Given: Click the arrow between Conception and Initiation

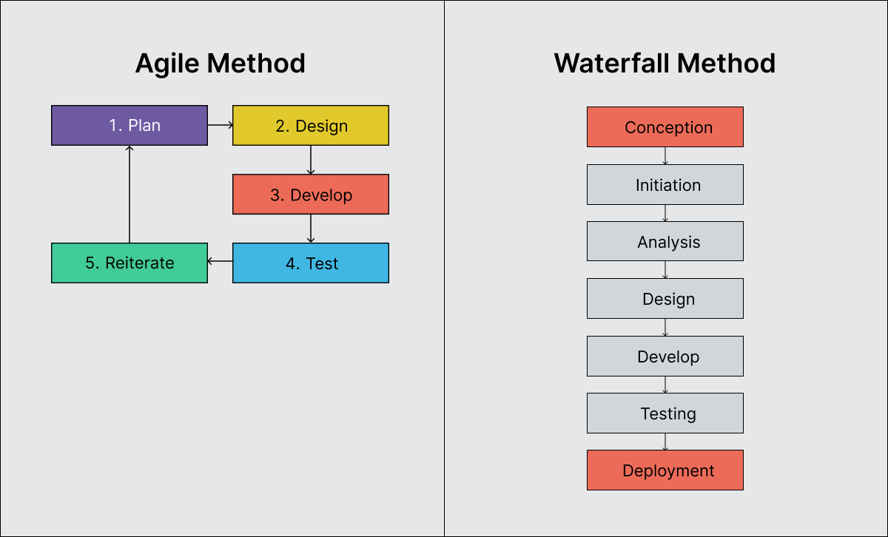Looking at the screenshot, I should (665, 156).
